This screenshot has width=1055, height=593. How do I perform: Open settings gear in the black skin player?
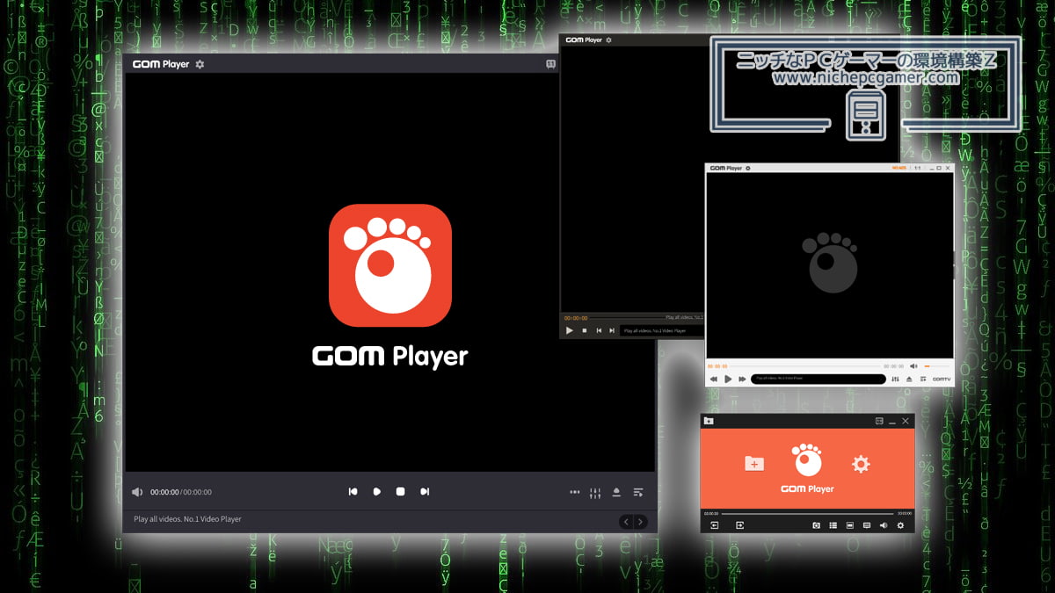(x=608, y=40)
